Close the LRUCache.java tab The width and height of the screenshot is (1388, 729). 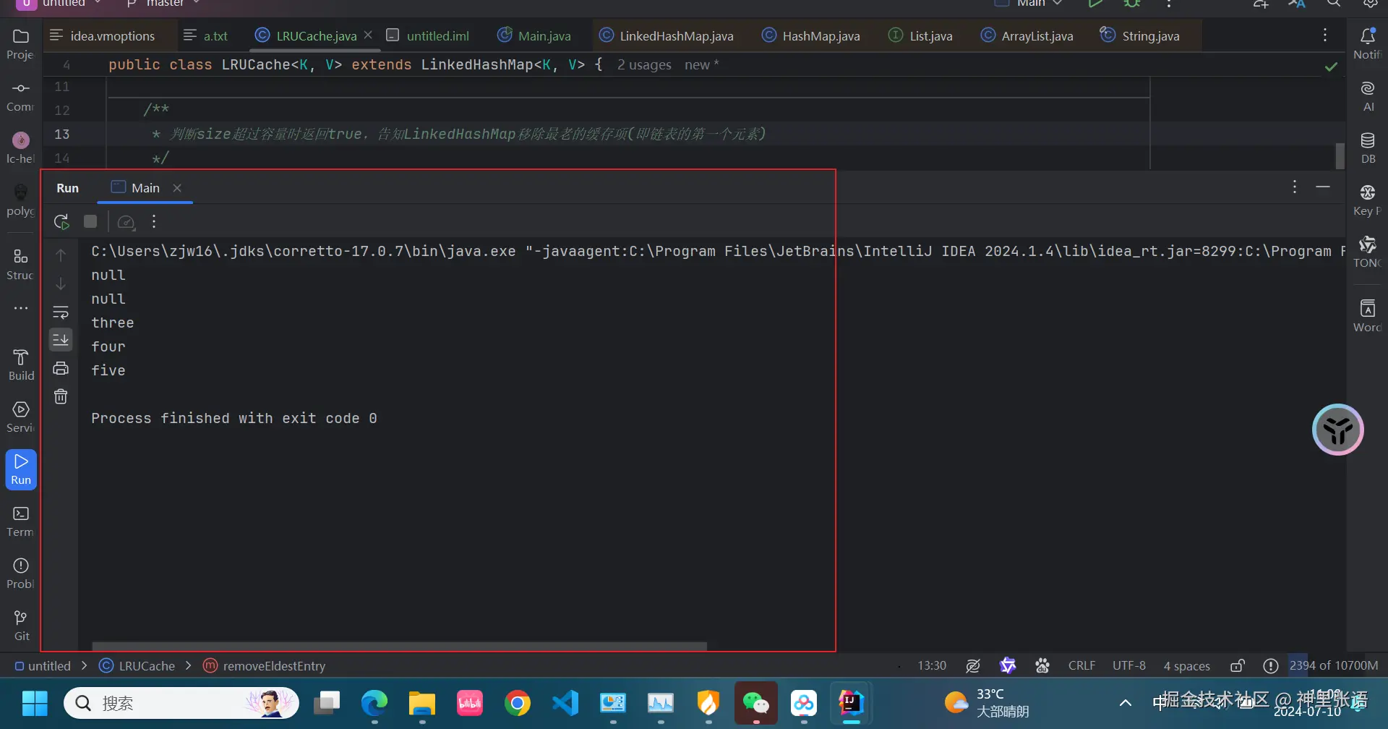pos(368,35)
